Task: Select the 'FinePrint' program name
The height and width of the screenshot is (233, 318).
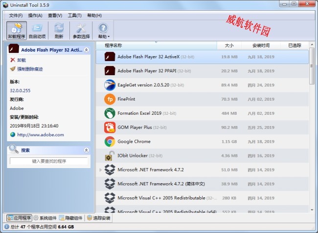Action: pyautogui.click(x=126, y=99)
